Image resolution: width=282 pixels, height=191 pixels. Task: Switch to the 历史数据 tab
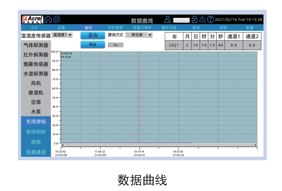tap(115, 28)
